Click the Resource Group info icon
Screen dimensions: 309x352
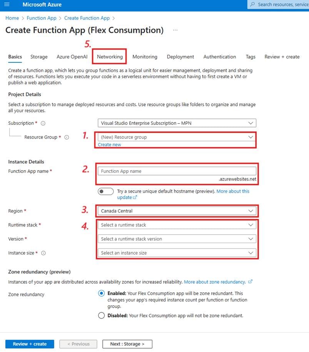tap(67, 137)
